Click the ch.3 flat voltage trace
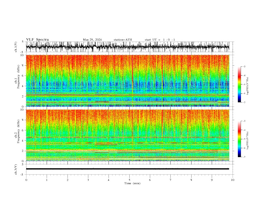The width and height of the screenshot is (262, 202). tap(128, 169)
